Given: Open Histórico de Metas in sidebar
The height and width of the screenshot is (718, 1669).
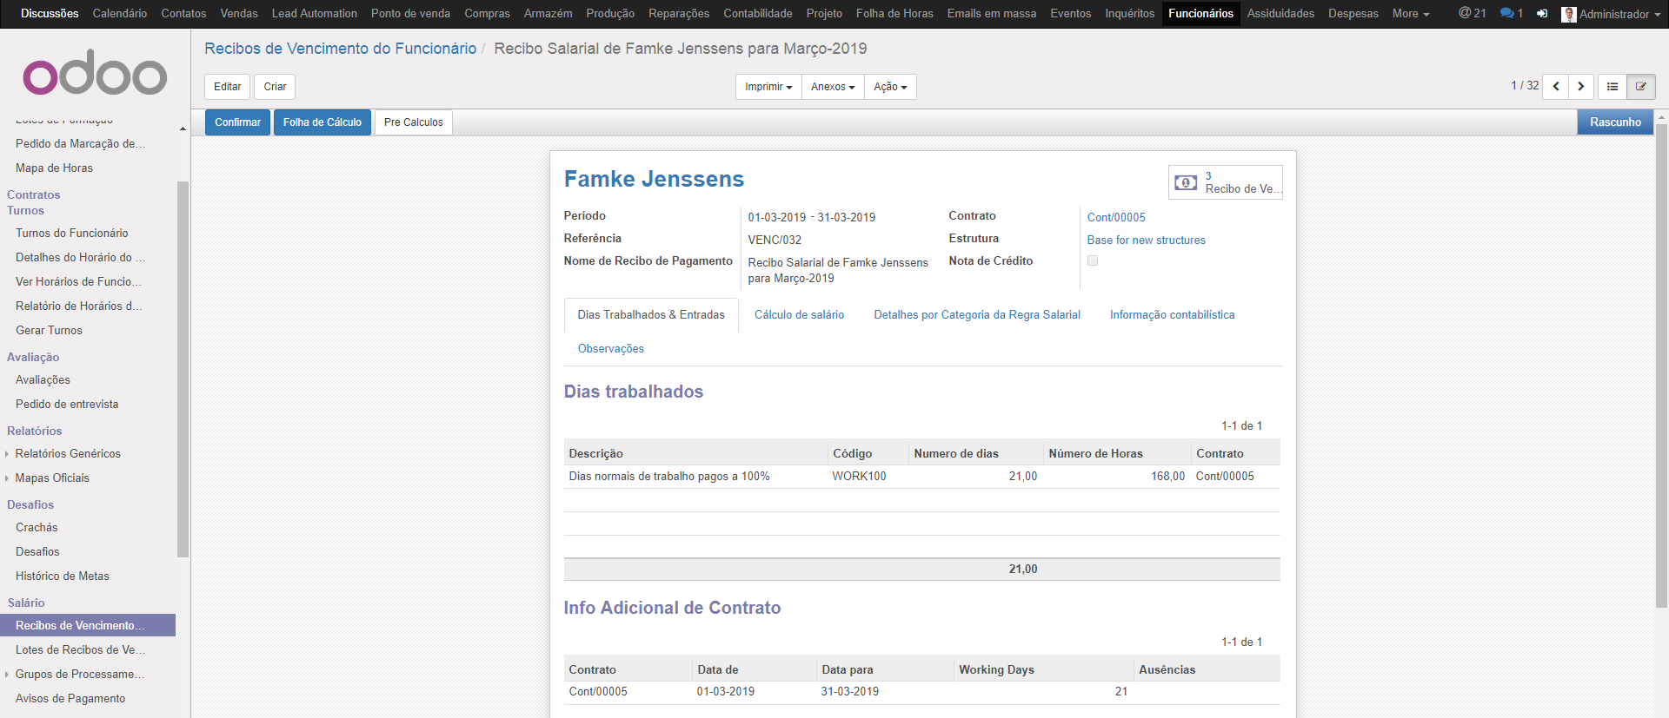Looking at the screenshot, I should click(x=63, y=576).
